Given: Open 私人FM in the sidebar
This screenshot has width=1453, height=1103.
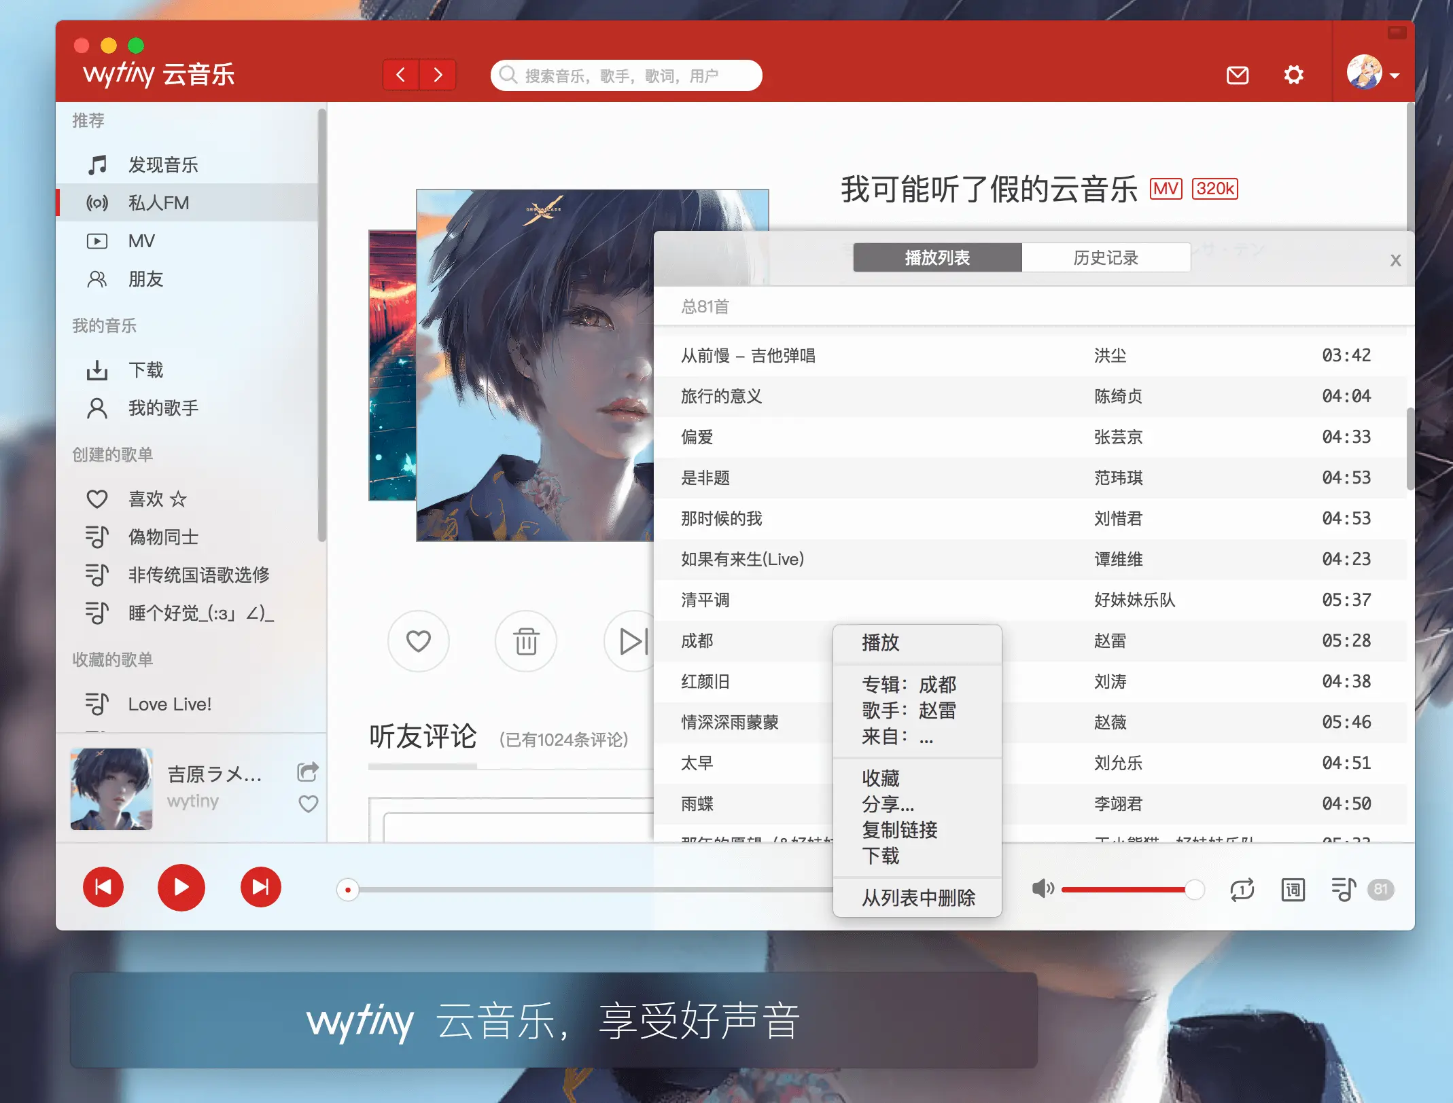Looking at the screenshot, I should click(x=158, y=202).
